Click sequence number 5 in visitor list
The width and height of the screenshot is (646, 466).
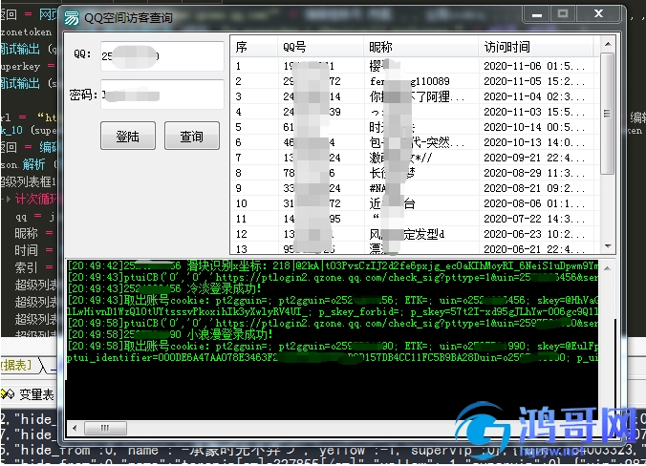[238, 127]
